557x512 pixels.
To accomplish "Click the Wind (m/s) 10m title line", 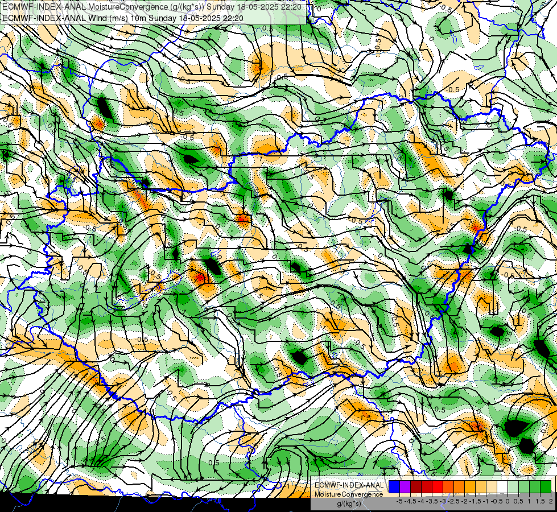I will 122,18.
